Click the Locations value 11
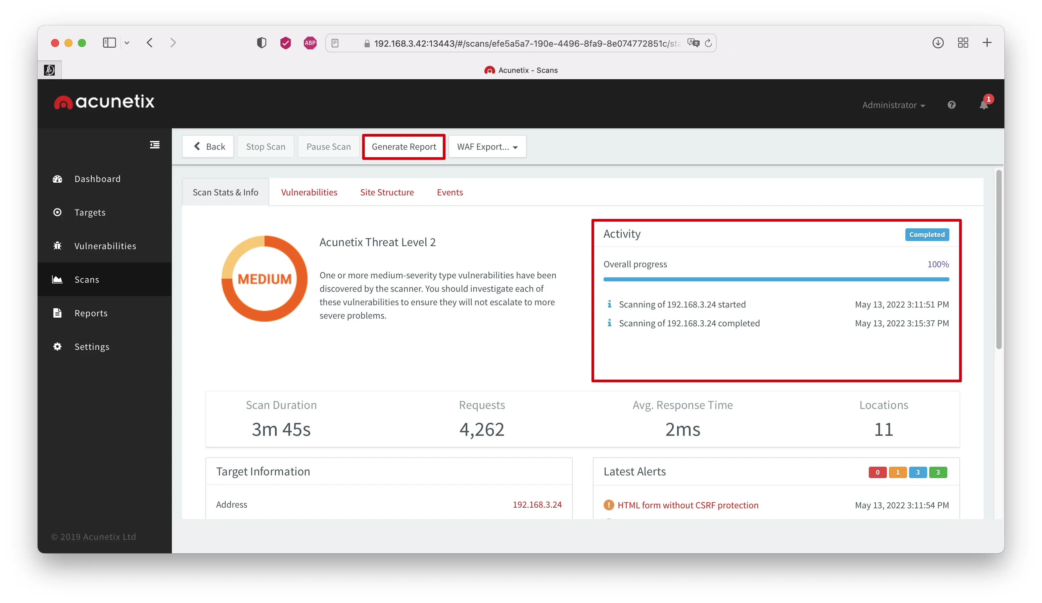1042x603 pixels. pyautogui.click(x=884, y=429)
